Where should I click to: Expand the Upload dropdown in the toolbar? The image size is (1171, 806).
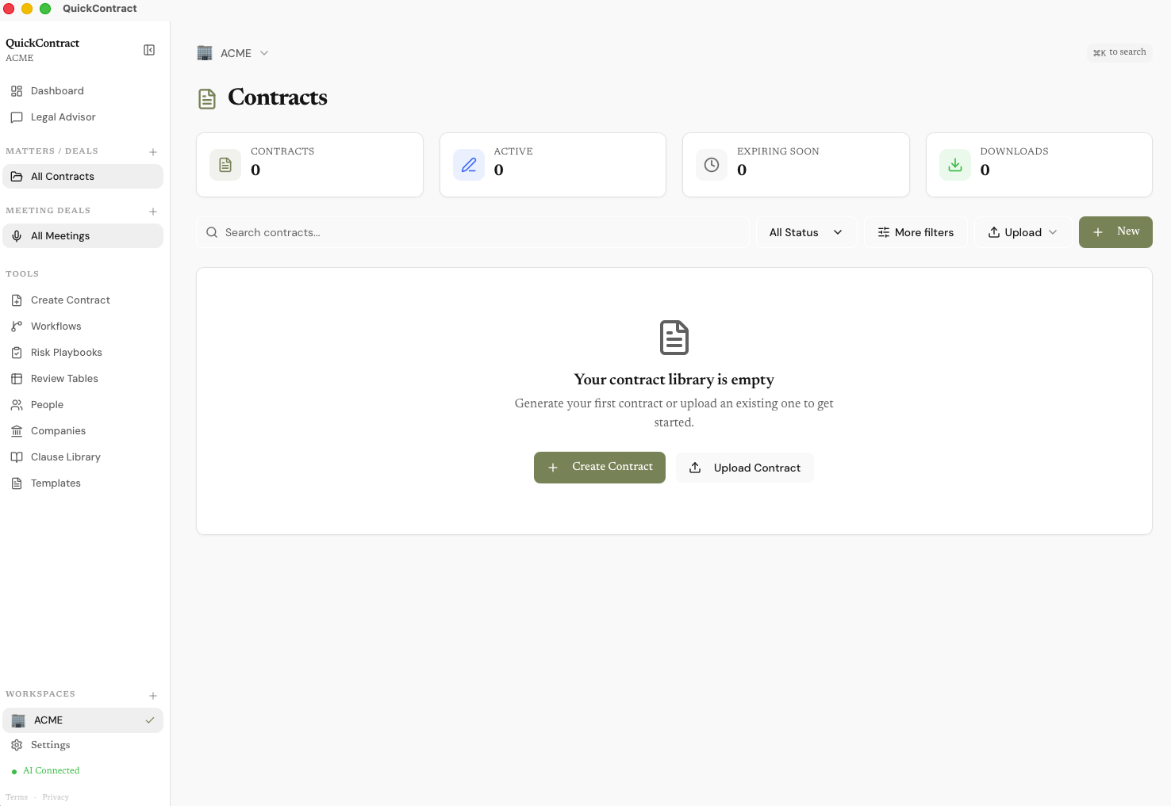tap(1023, 232)
